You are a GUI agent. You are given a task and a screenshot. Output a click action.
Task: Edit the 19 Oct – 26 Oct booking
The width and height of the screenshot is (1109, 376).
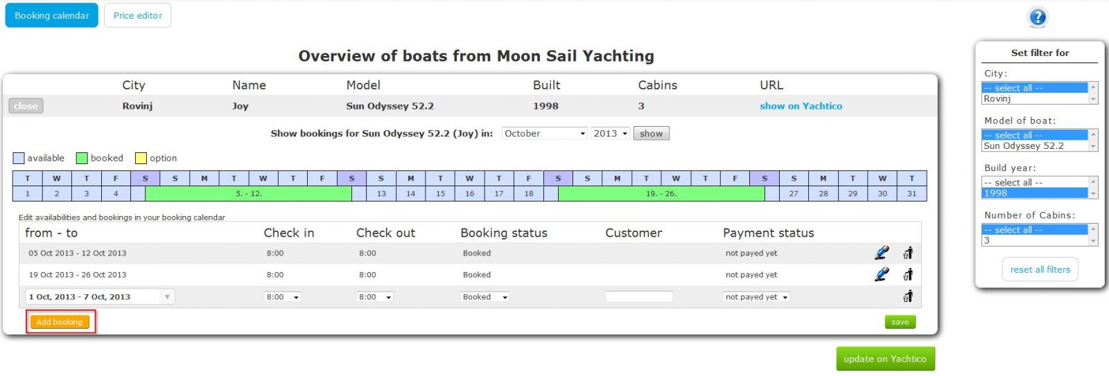click(881, 275)
